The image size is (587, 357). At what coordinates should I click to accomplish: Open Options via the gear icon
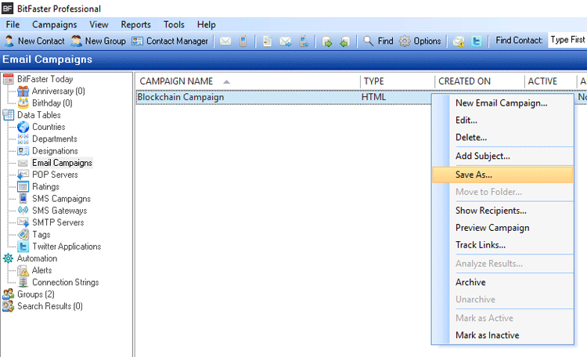(420, 41)
